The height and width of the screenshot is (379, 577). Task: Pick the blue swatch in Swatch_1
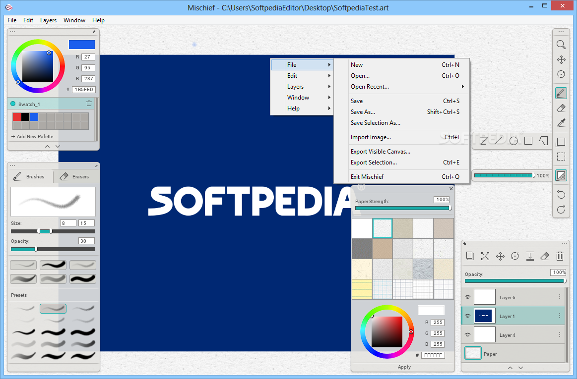point(34,117)
